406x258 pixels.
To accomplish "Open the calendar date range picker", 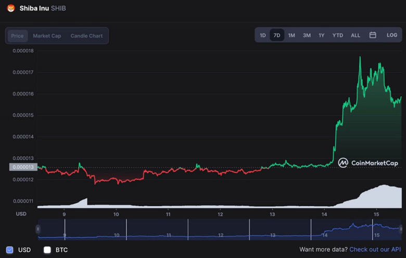I will click(373, 35).
